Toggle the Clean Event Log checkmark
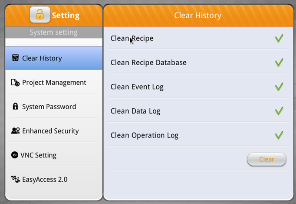 [279, 87]
